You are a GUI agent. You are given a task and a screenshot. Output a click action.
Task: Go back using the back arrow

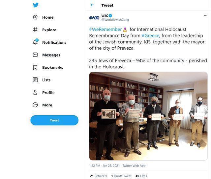(92, 5)
